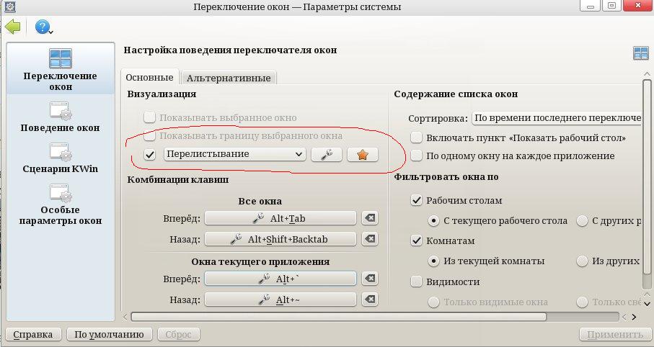Clear the Alt+Shift+Backtab shortcut with its erase icon

370,239
